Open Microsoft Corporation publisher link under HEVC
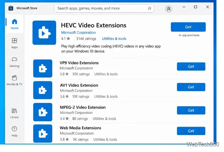The image size is (224, 152). click(x=78, y=33)
